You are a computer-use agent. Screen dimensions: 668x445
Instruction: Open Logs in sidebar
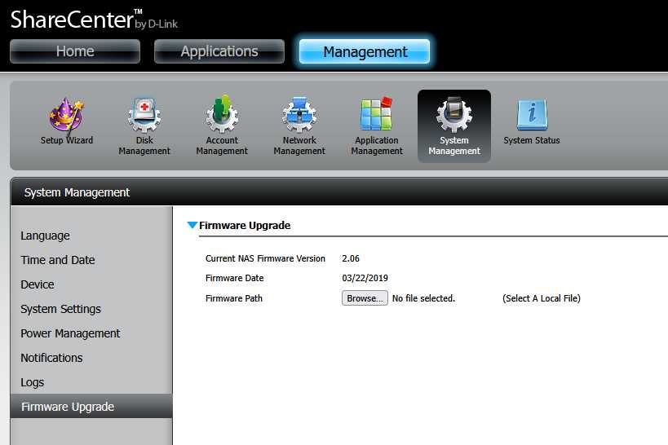click(x=33, y=382)
